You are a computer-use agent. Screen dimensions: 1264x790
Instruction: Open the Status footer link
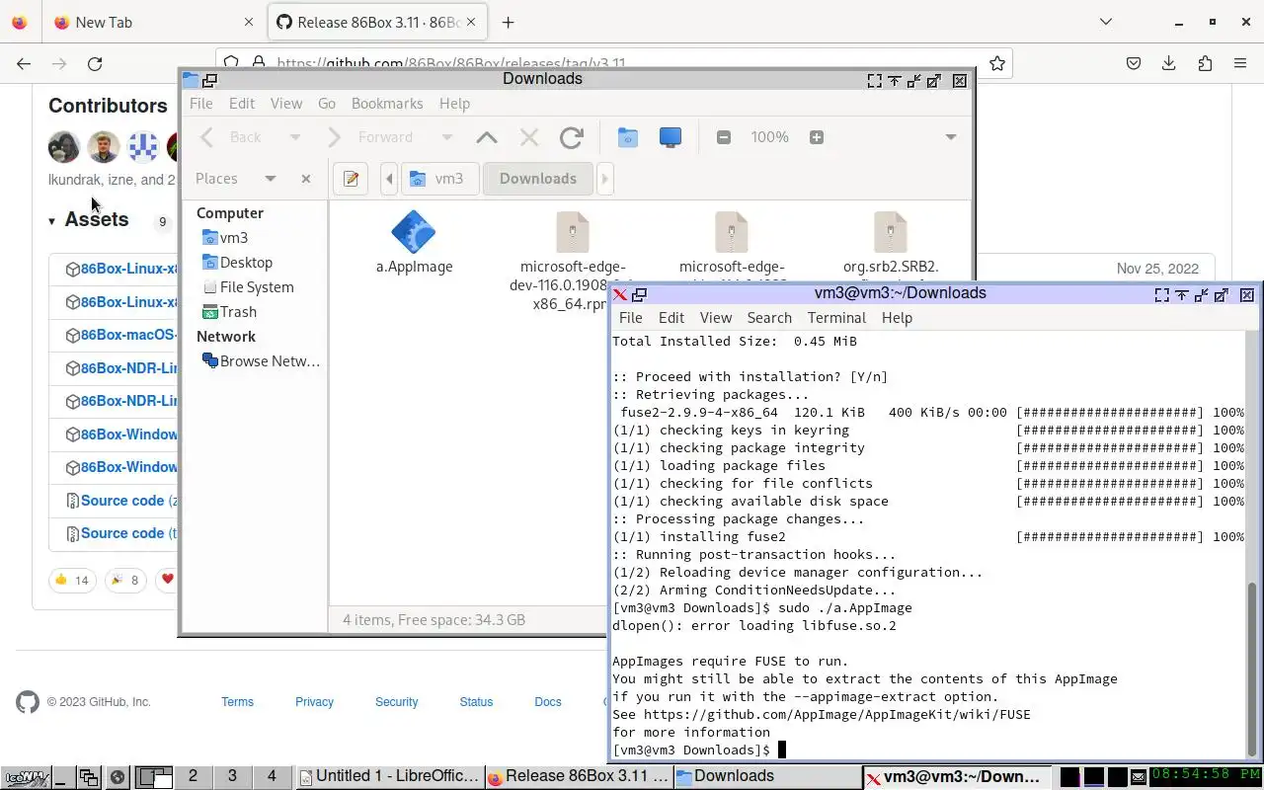pos(476,702)
